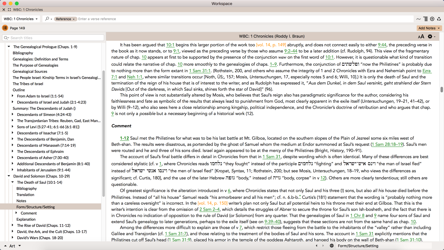Click the fullscreen brackets icon beside the tab close button
Image resolution: width=444 pixels, height=250 pixels.
pyautogui.click(x=9, y=10)
